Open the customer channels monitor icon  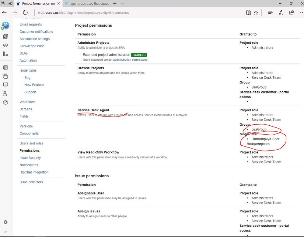[x=5, y=85]
